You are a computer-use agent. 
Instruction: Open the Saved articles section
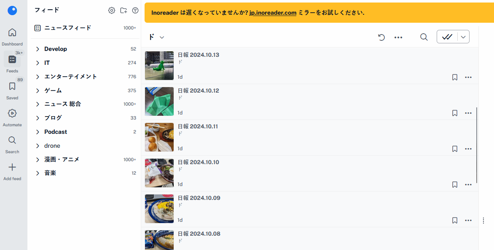(12, 91)
